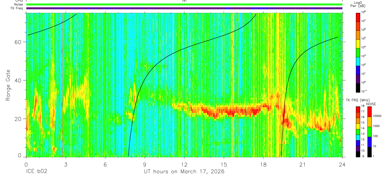Click the 6 hour tick on the time axis
This screenshot has width=385, height=178.
point(105,164)
